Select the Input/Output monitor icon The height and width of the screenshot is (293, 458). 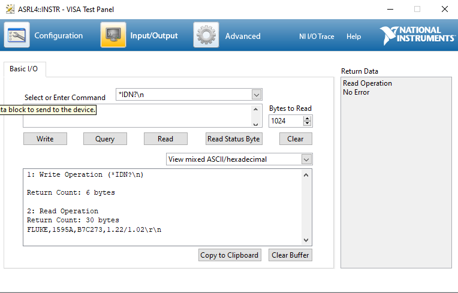pyautogui.click(x=113, y=35)
